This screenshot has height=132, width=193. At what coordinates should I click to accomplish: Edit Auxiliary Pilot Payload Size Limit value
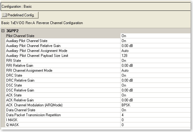[x=155, y=56]
